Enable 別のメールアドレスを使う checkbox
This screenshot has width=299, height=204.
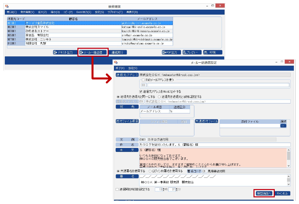[x=143, y=80]
